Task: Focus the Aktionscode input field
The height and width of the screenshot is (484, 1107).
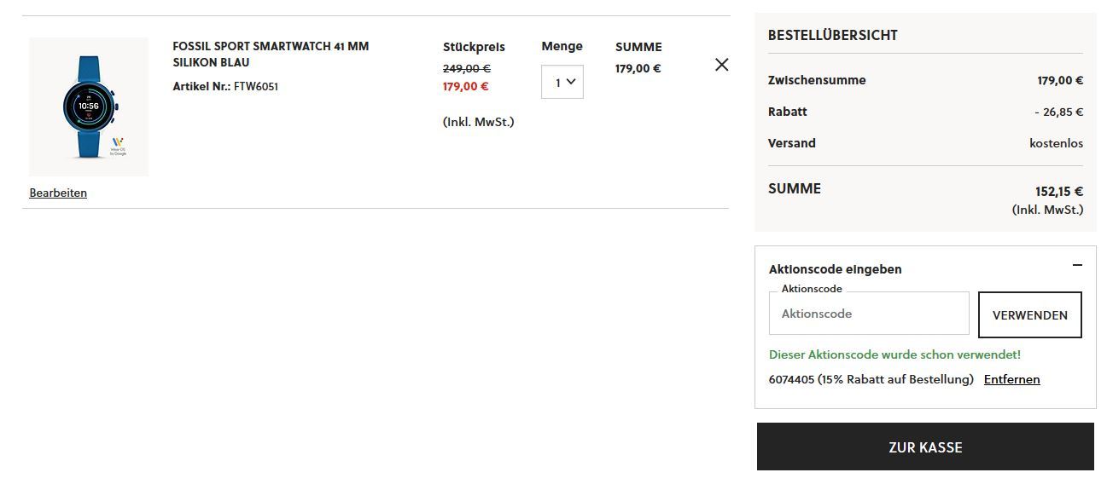Action: click(x=869, y=314)
